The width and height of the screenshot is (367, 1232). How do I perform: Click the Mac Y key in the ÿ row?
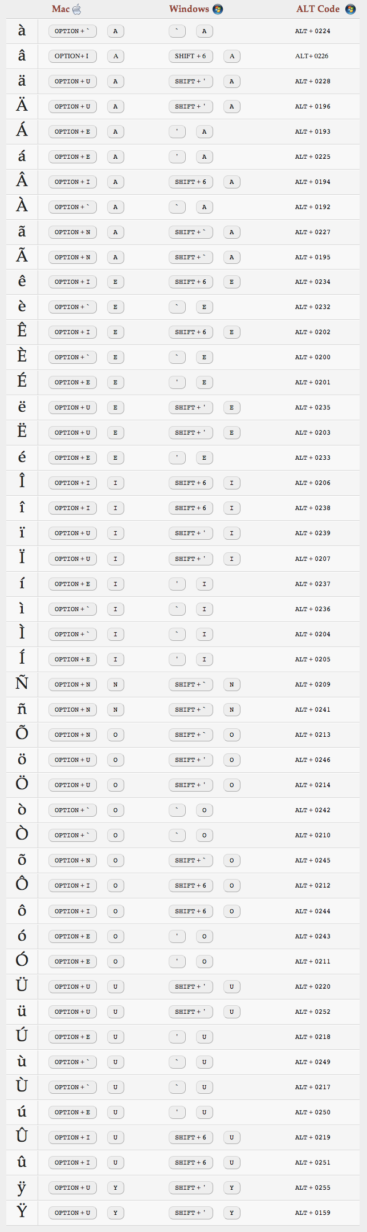(115, 1187)
